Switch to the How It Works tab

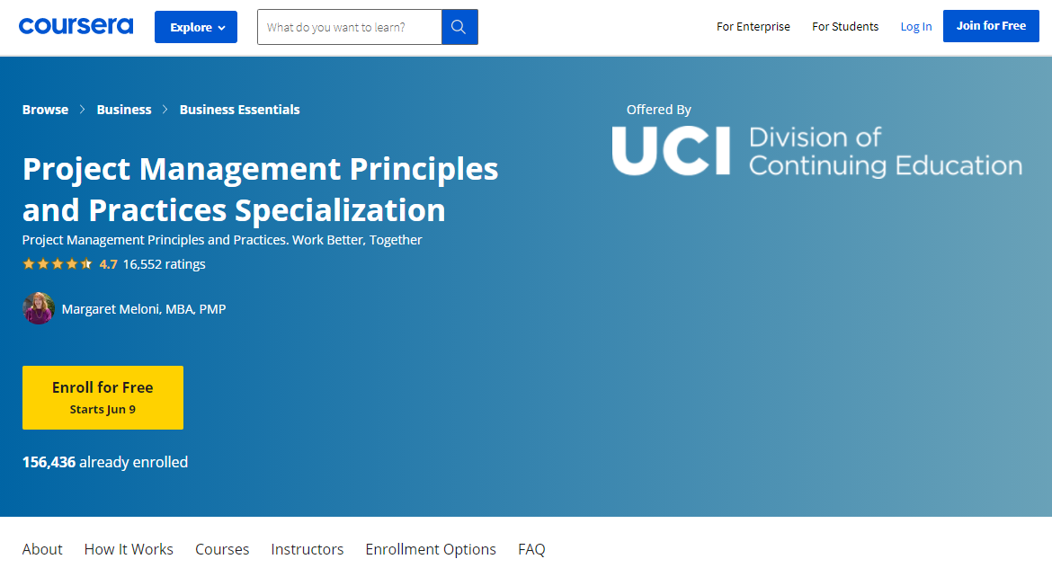129,549
